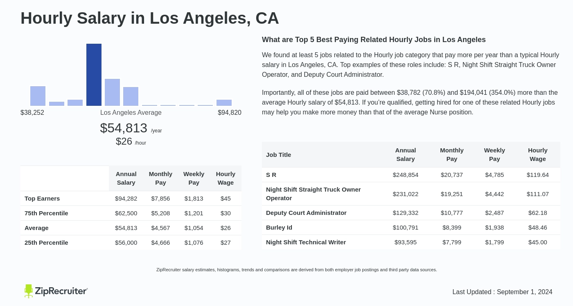Click the $4,442 weekly pay cell
The width and height of the screenshot is (573, 306).
494,194
